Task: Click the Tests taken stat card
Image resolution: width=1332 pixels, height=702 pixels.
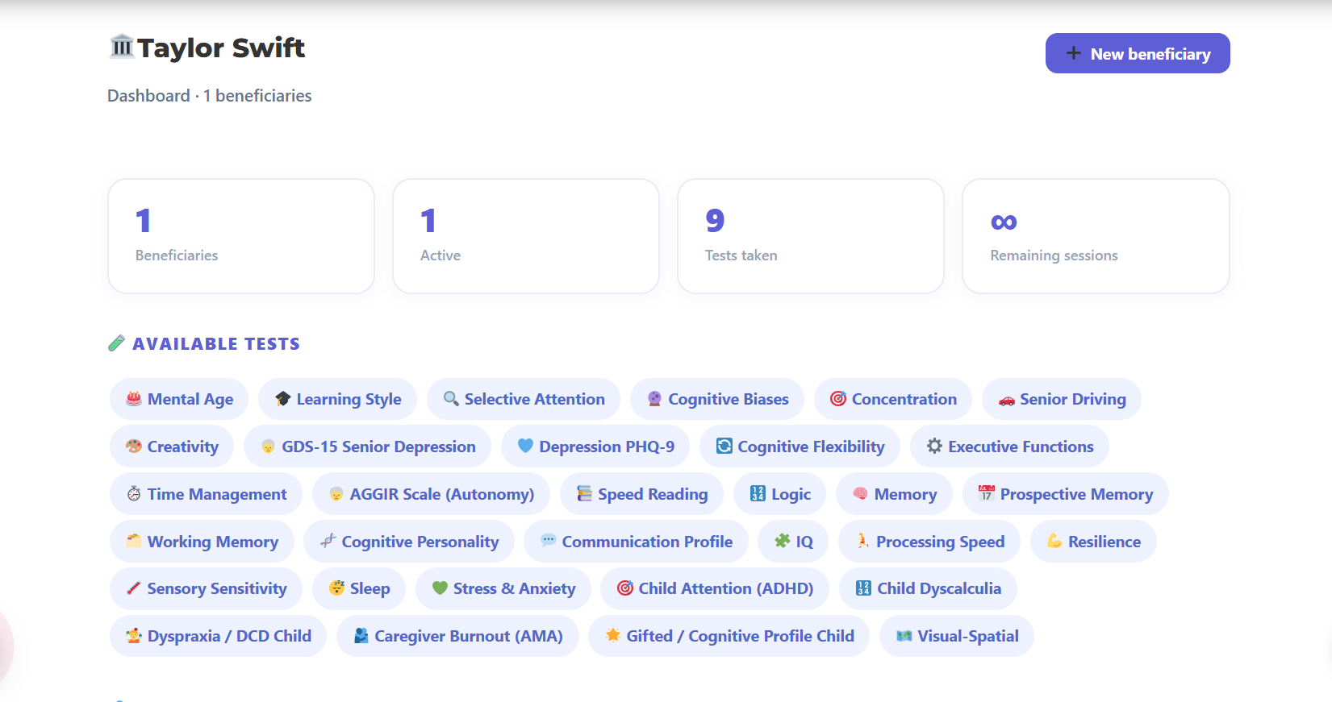Action: pyautogui.click(x=811, y=236)
